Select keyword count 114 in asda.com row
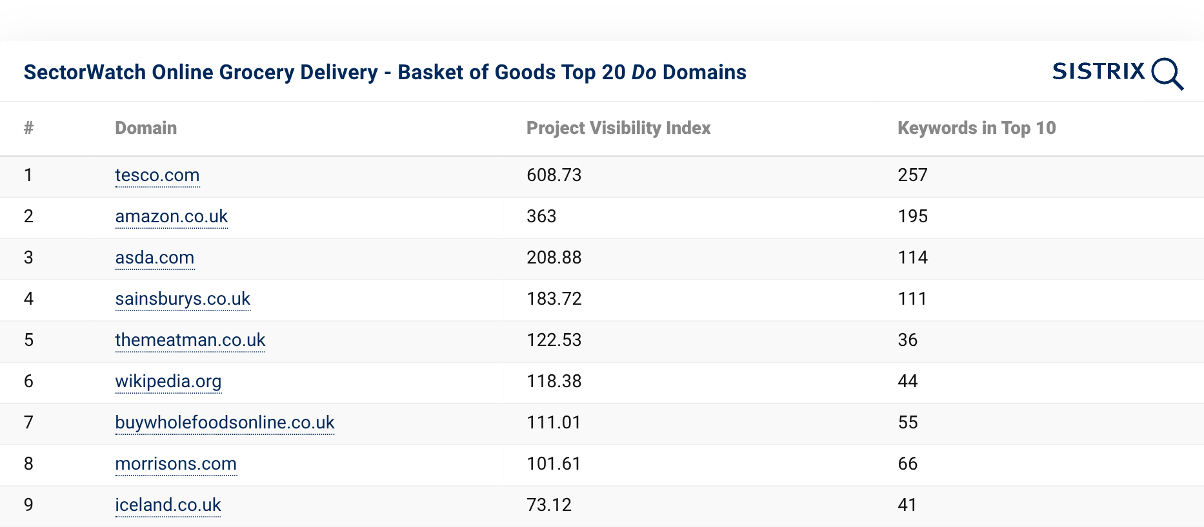Image resolution: width=1204 pixels, height=527 pixels. tap(912, 258)
